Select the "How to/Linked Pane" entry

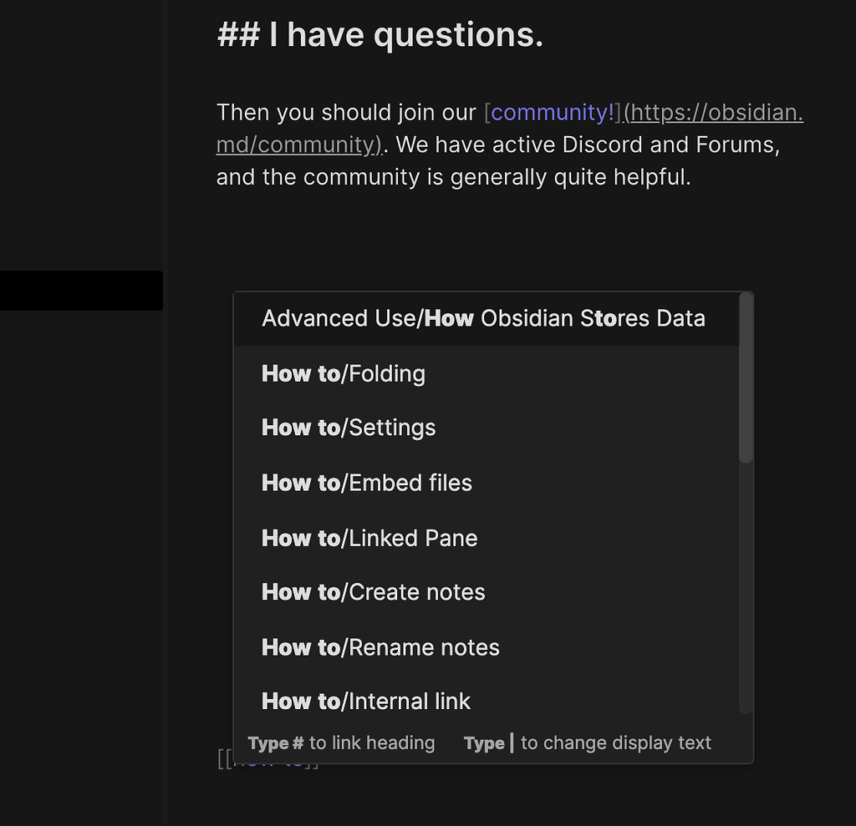point(369,538)
